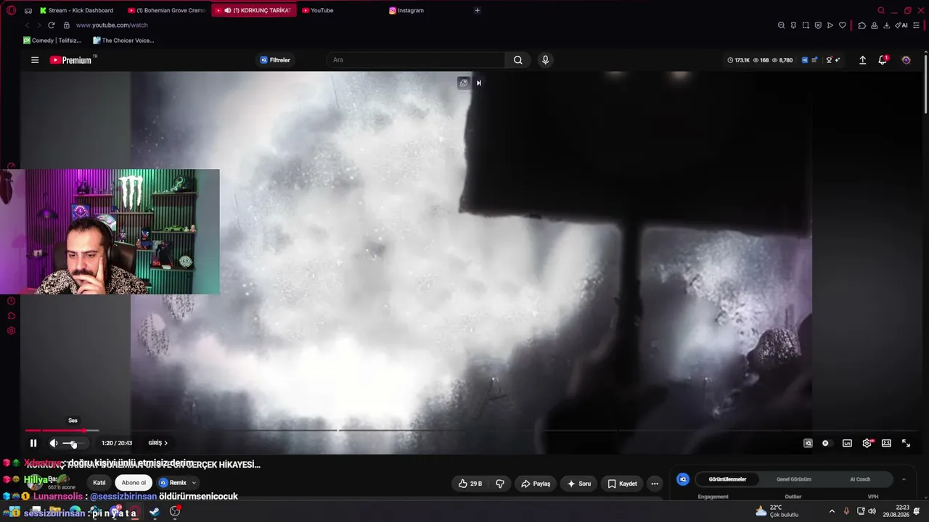Open the more actions three-dot menu
The image size is (929, 522).
(655, 484)
